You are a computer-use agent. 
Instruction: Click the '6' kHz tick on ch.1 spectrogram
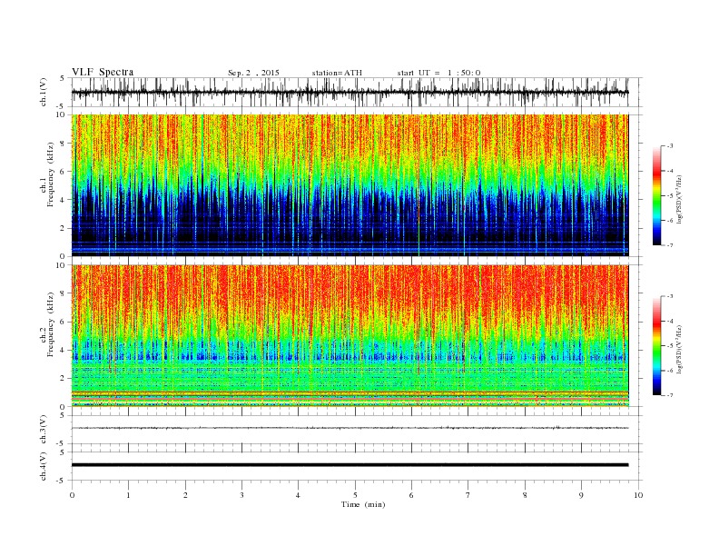(64, 172)
